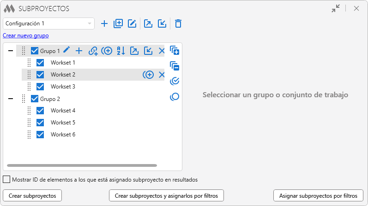Select Workset 3 in the tree

[63, 87]
